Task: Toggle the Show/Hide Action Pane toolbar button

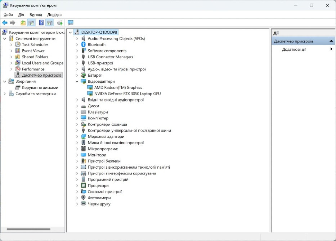Action: 50,23
